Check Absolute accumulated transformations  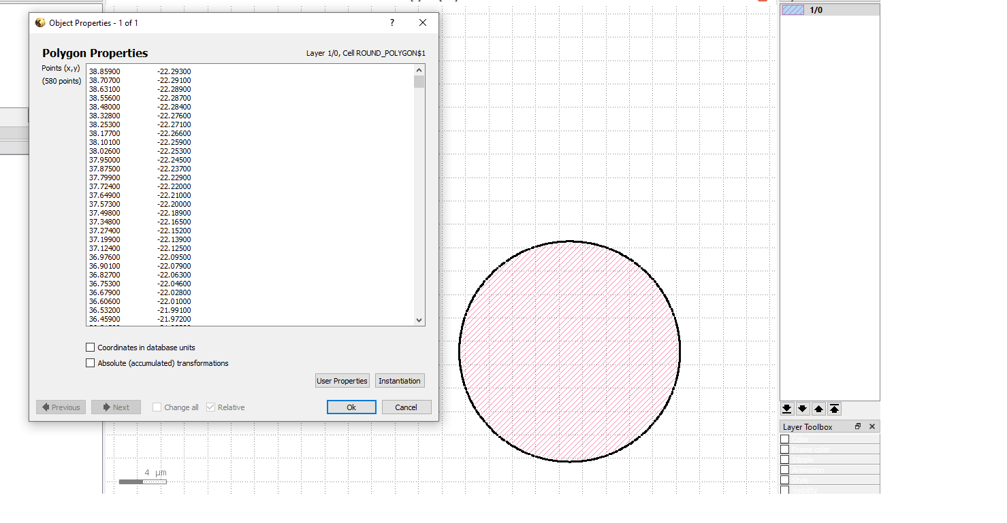90,362
